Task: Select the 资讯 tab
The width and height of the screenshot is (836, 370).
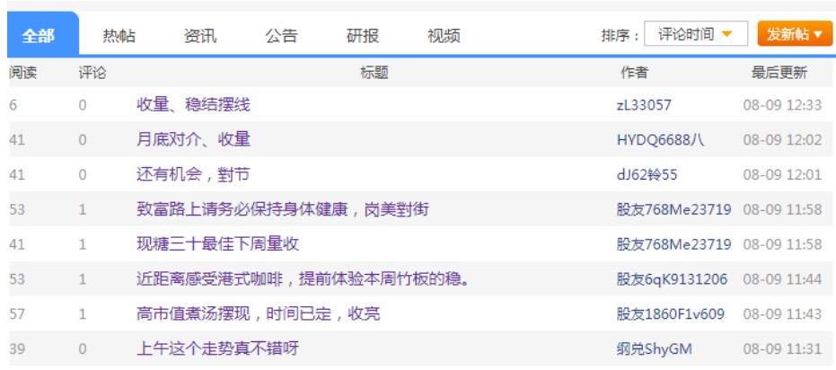Action: (199, 36)
